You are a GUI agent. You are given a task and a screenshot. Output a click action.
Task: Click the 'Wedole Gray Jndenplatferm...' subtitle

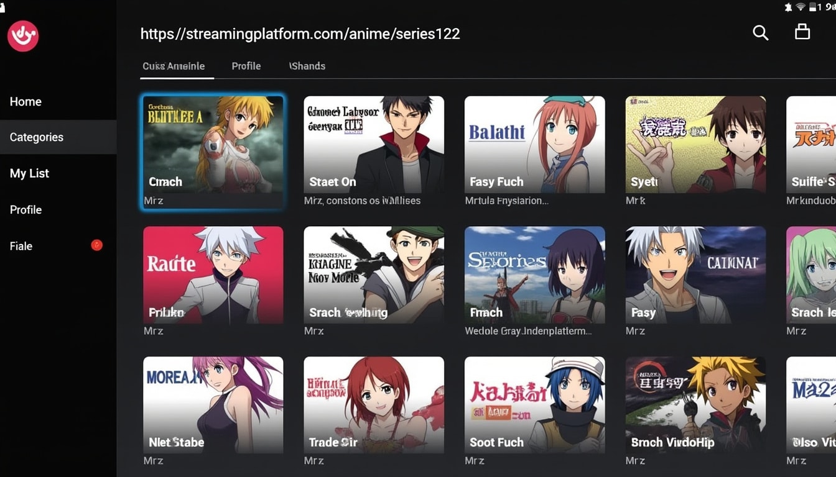point(528,331)
